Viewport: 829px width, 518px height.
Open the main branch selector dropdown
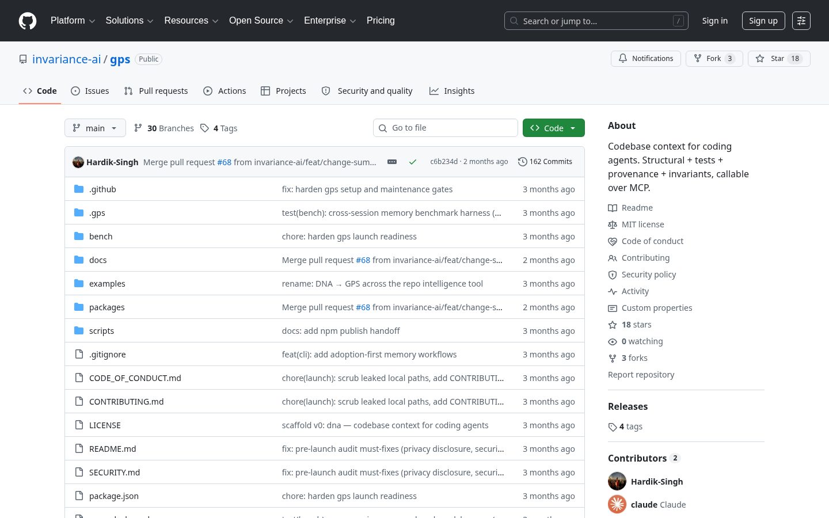(x=95, y=128)
